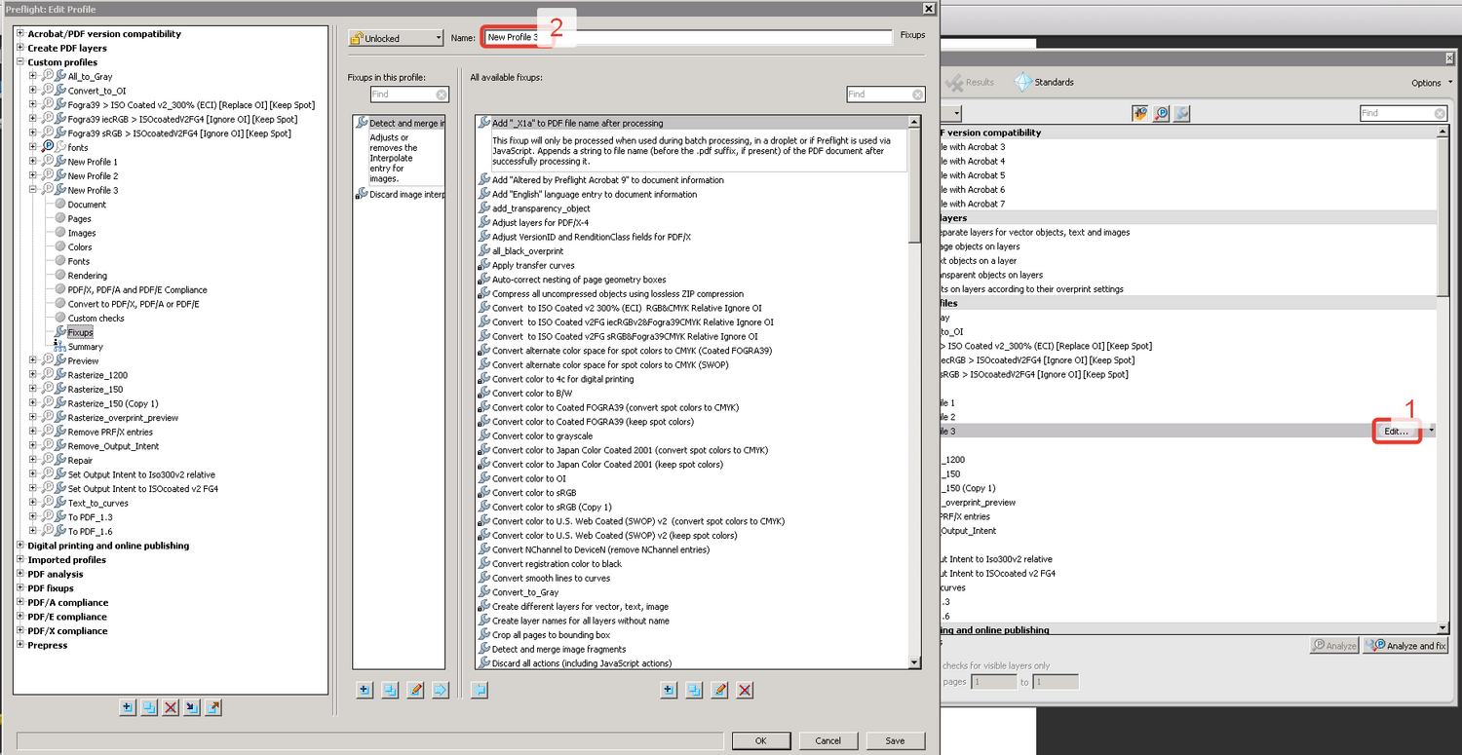Click right arrow to remove fixup from profile

[x=440, y=690]
